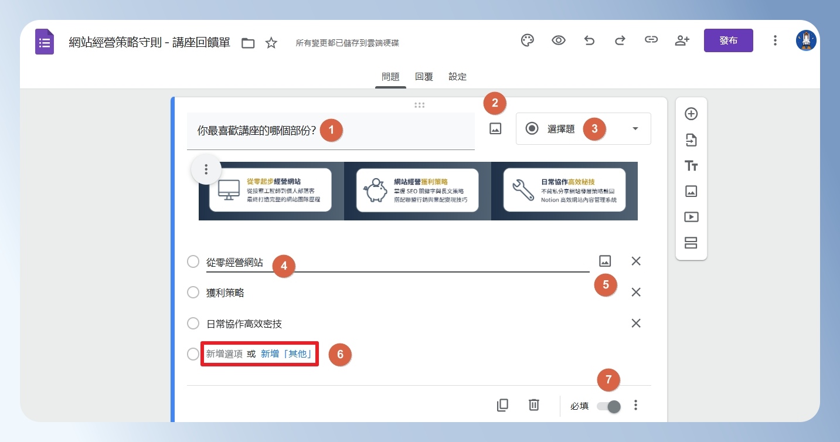Viewport: 840px width, 442px height.
Task: Switch to the 回覆 tab
Action: click(424, 77)
